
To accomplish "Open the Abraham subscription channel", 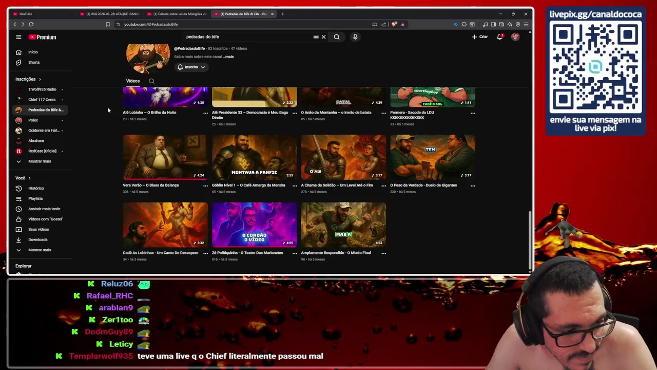I will (40, 141).
